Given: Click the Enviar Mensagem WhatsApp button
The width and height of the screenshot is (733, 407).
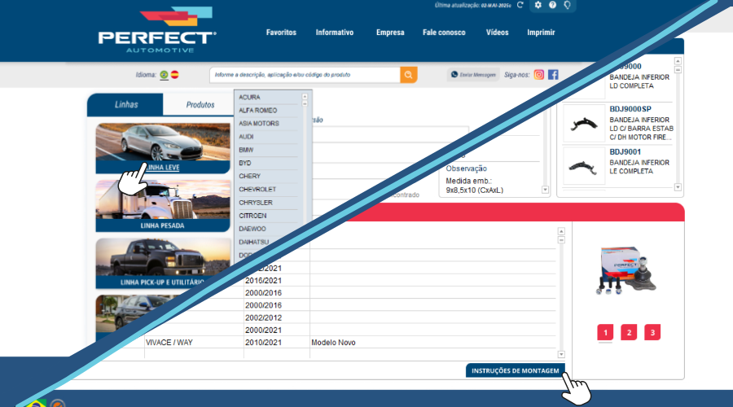Looking at the screenshot, I should (x=473, y=75).
